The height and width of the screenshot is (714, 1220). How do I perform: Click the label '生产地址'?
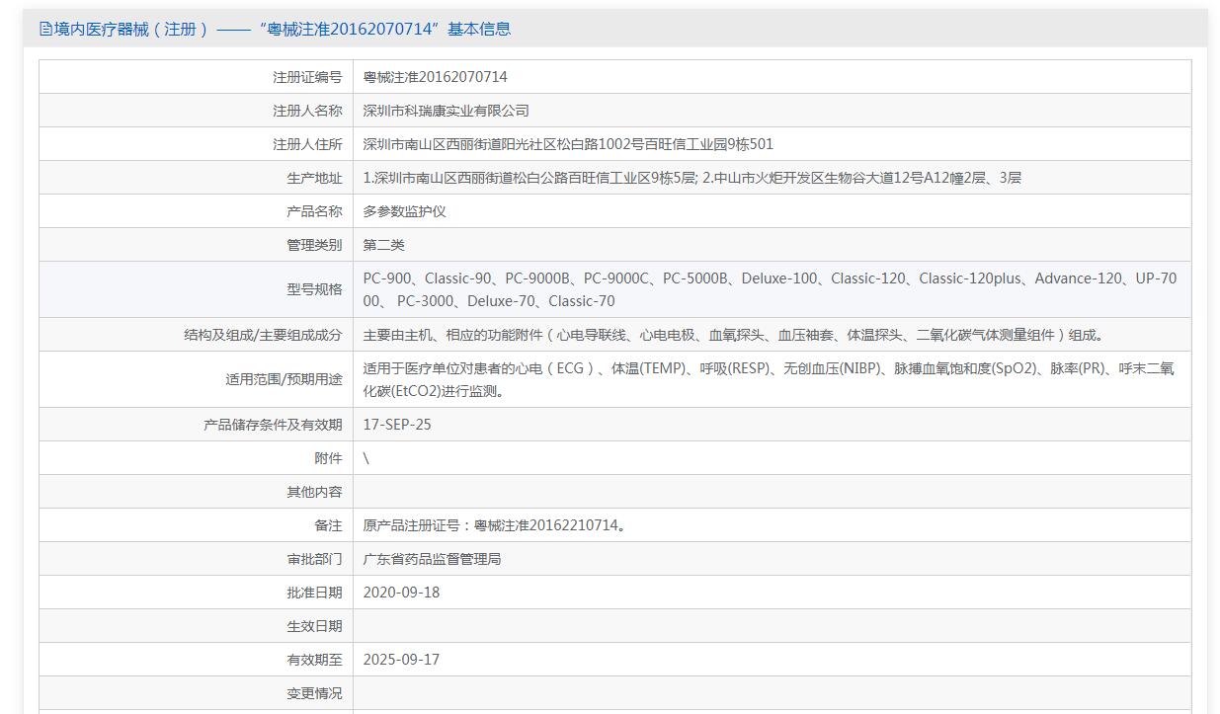pyautogui.click(x=314, y=178)
